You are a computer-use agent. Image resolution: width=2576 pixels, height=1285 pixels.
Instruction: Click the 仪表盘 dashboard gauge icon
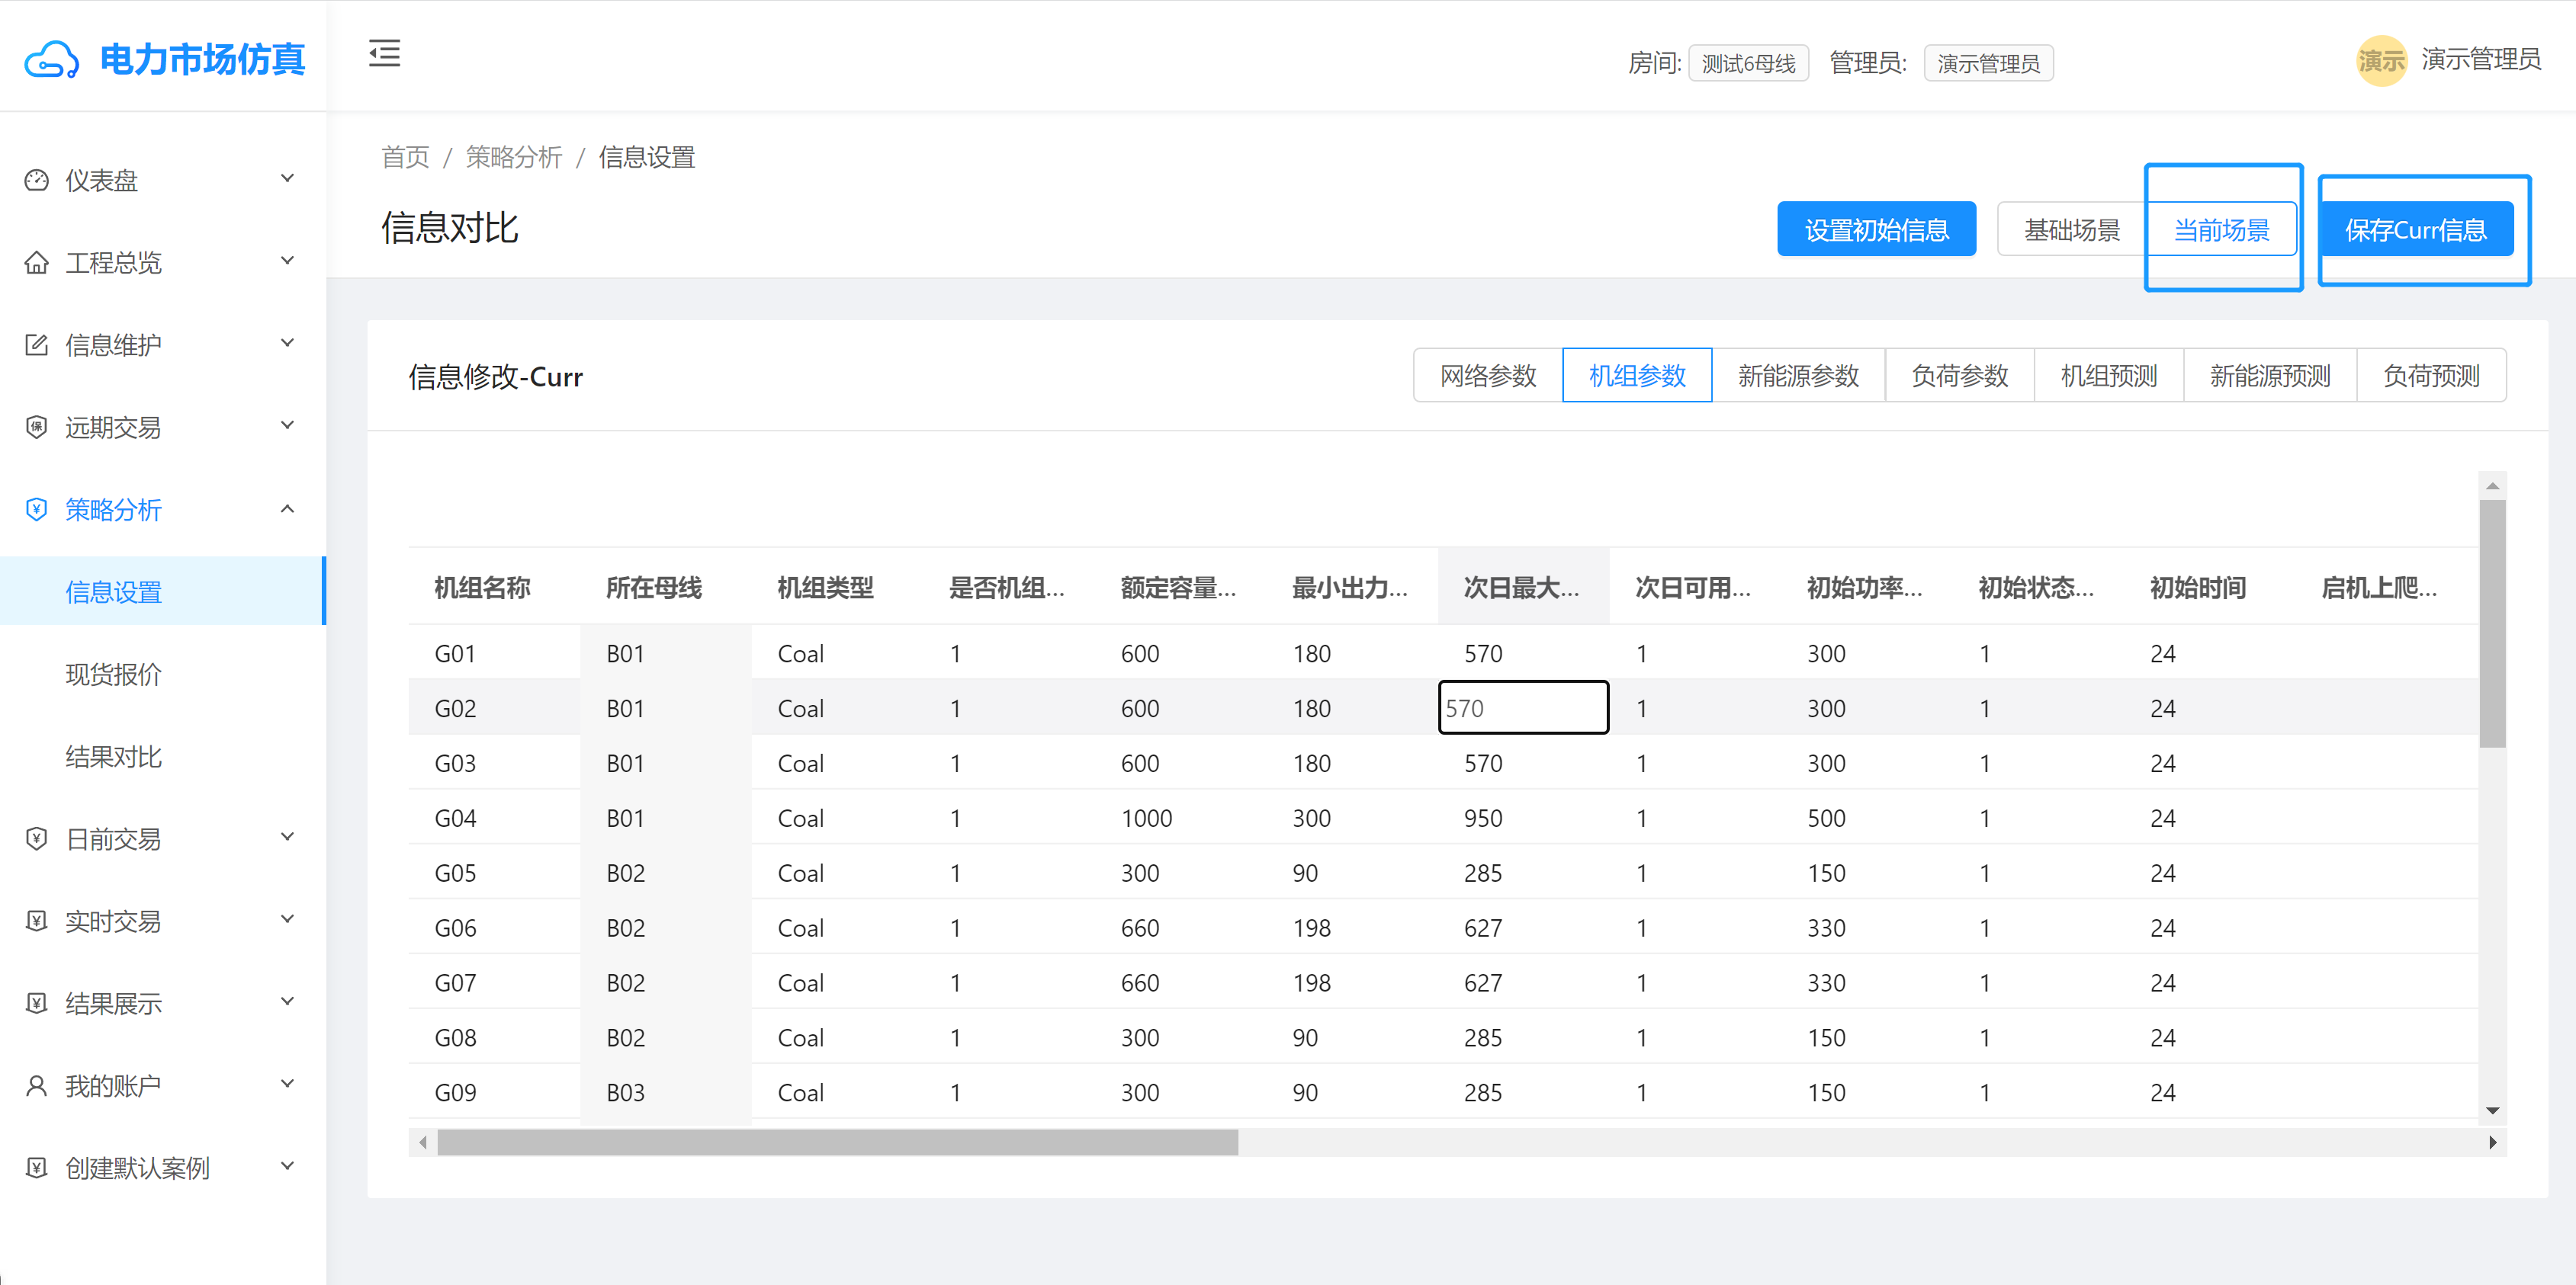[36, 180]
